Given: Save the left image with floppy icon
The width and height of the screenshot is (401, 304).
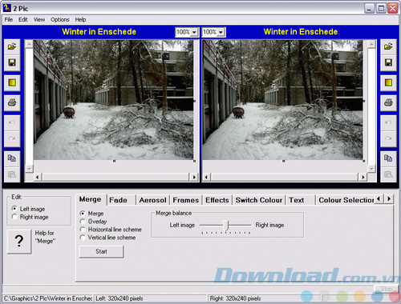Looking at the screenshot, I should click(x=12, y=63).
